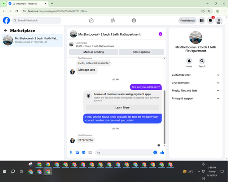Attach a file with the photo icon
Screen dimensions: 228x182
(x=77, y=152)
